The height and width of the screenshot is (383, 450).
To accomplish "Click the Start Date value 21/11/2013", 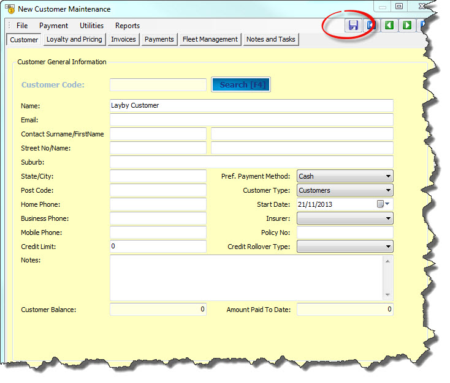I will click(315, 204).
